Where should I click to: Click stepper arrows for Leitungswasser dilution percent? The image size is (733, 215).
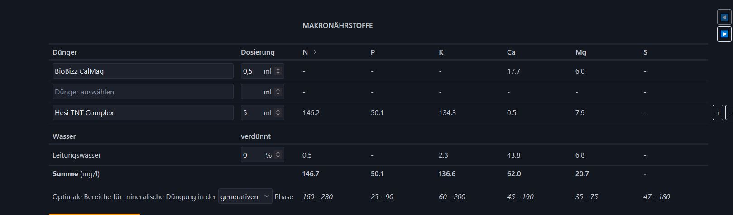278,155
